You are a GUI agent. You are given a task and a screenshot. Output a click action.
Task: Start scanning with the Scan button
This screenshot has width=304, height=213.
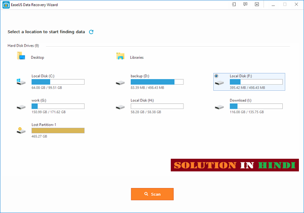point(152,194)
